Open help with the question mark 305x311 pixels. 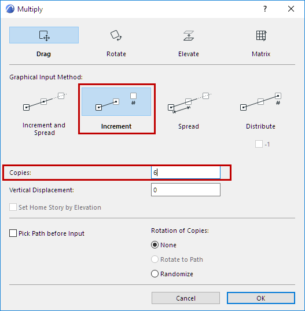click(x=265, y=9)
